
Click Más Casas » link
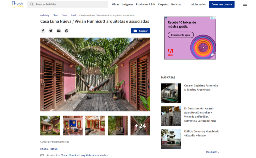pos(212,152)
